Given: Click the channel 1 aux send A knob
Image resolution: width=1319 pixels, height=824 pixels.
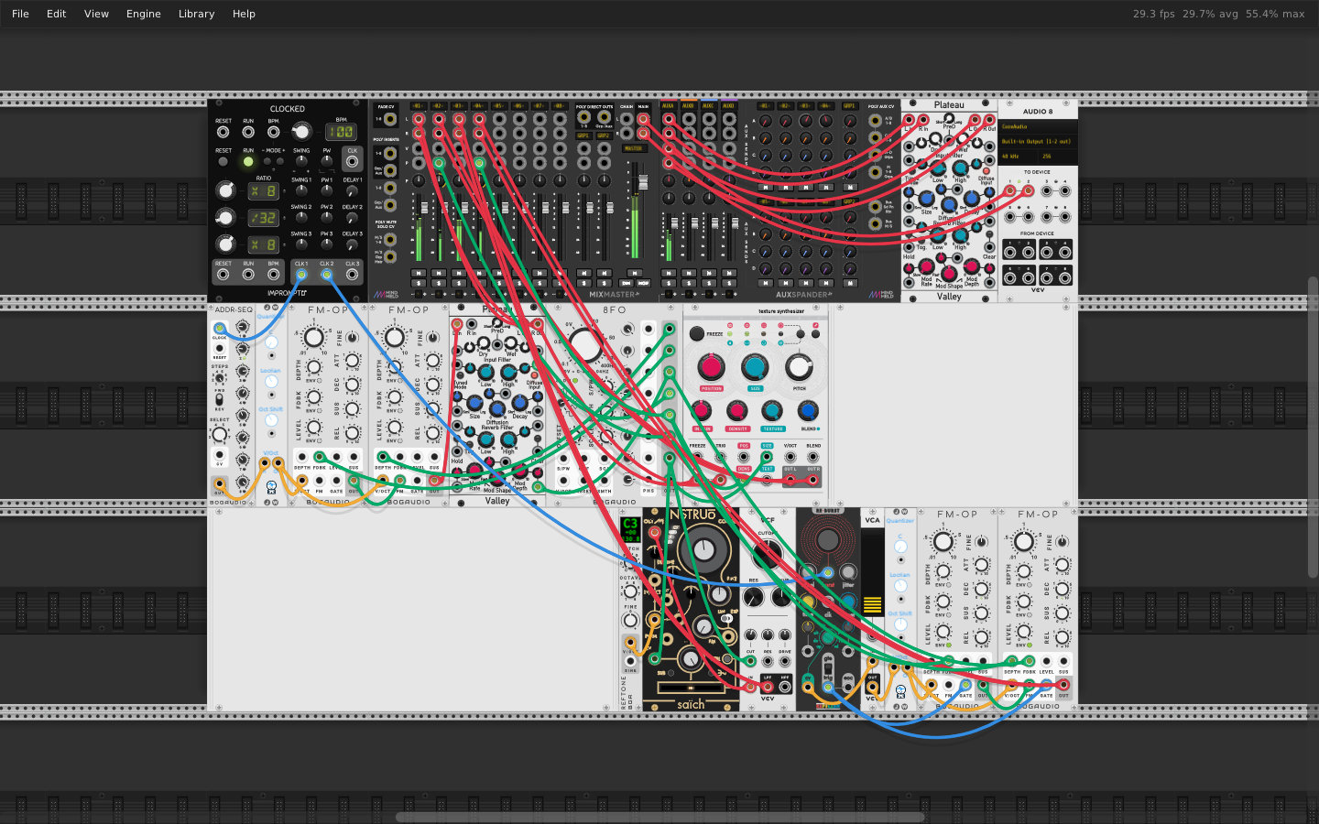Looking at the screenshot, I should tap(766, 121).
